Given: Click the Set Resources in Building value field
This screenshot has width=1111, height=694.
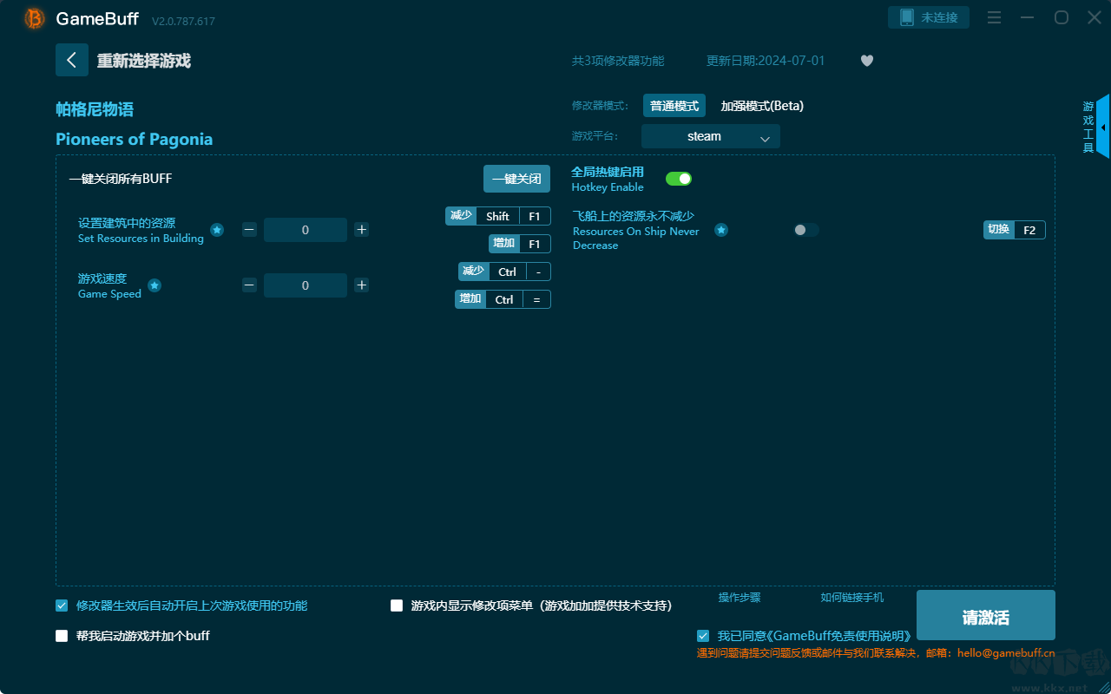Looking at the screenshot, I should point(306,230).
